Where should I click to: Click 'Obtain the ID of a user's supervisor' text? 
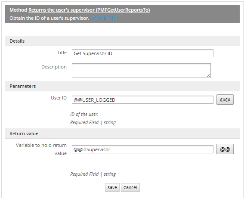(49, 18)
